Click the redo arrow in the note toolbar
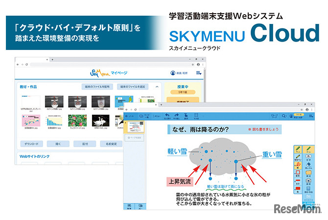The width and height of the screenshot is (328, 220). coord(177,116)
